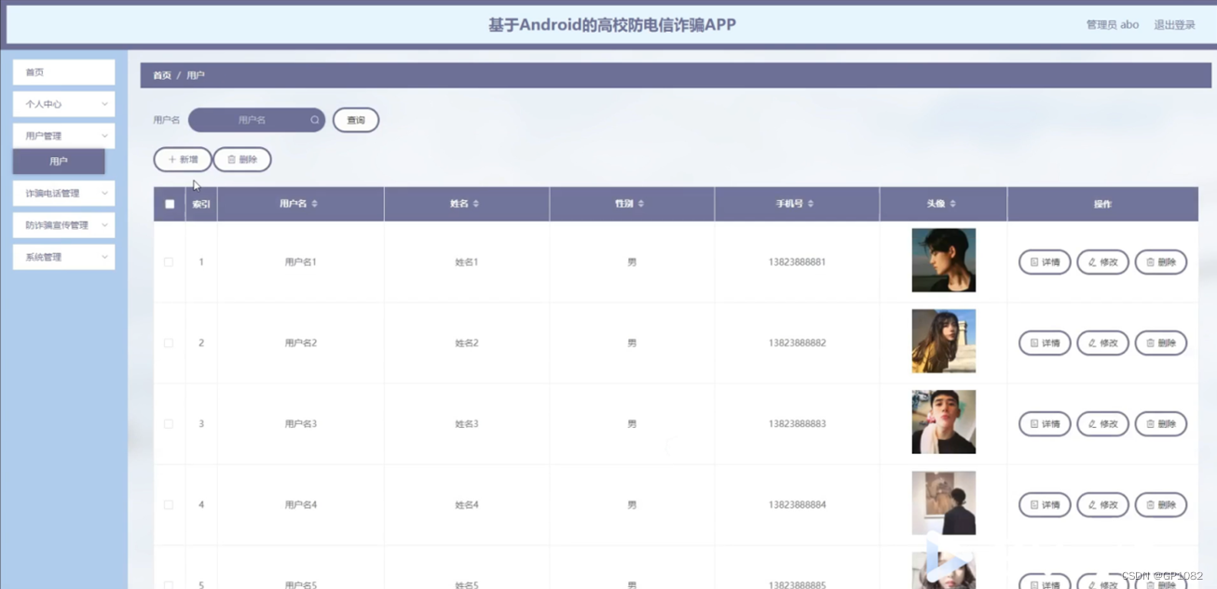Open 首页 in the sidebar
Screen dimensions: 1217x589
click(x=63, y=73)
